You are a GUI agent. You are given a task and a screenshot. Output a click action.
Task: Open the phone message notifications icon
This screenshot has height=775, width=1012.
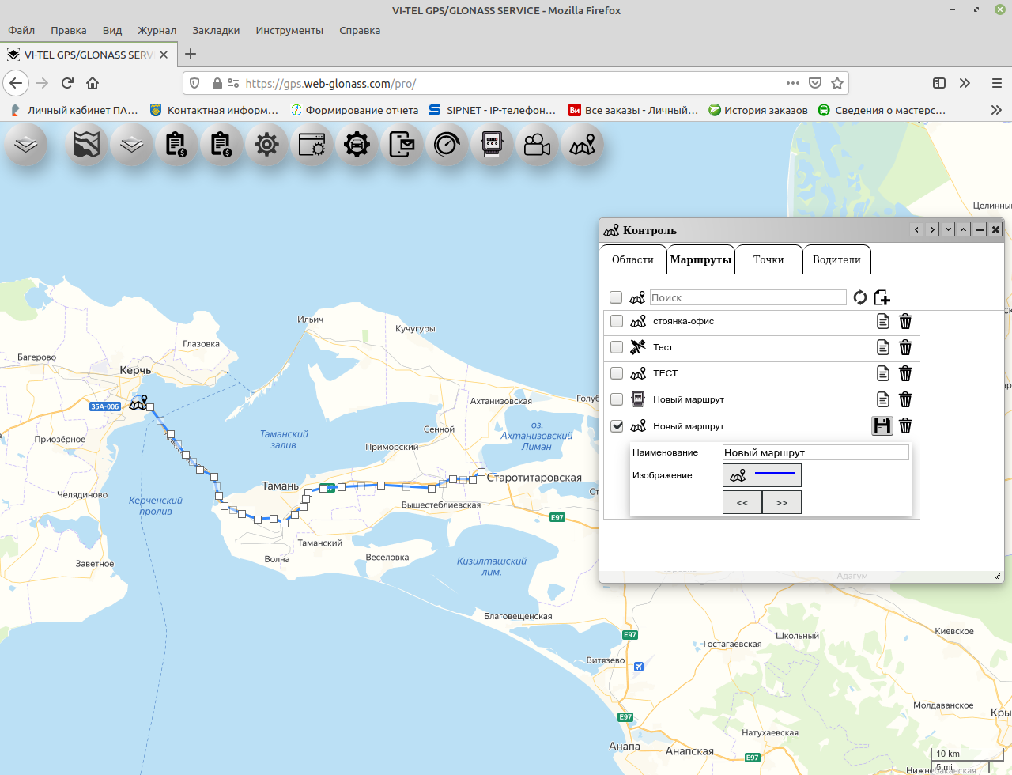click(402, 145)
